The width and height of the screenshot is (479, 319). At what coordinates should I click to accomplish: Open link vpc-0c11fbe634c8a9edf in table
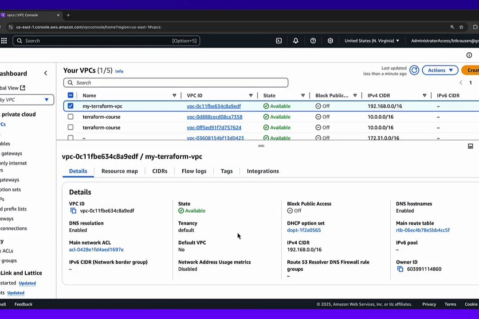pos(214,106)
